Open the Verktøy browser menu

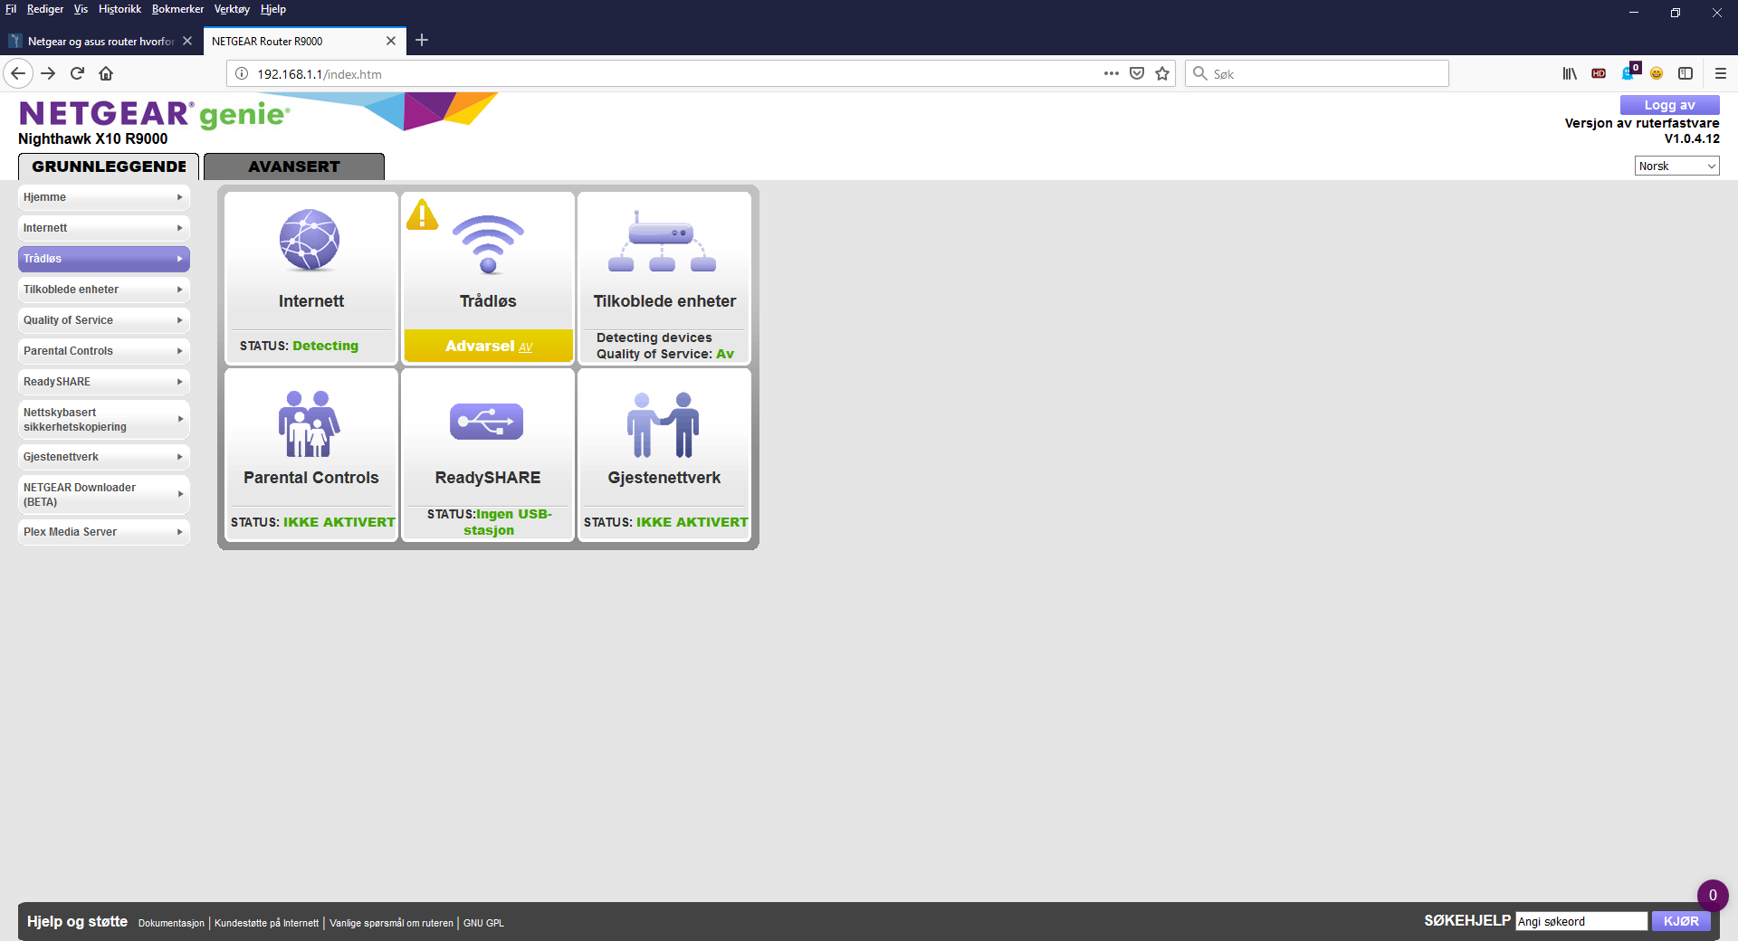(x=232, y=9)
